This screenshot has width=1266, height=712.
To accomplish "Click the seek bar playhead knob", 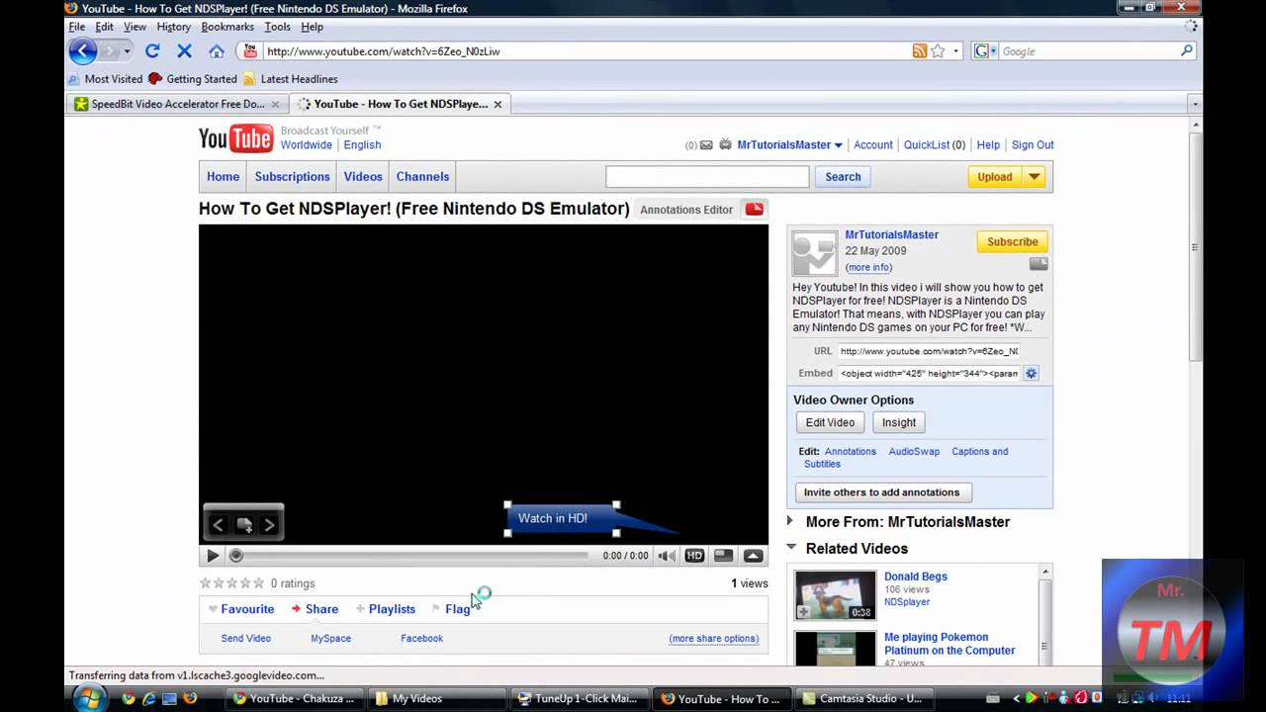I will (235, 556).
